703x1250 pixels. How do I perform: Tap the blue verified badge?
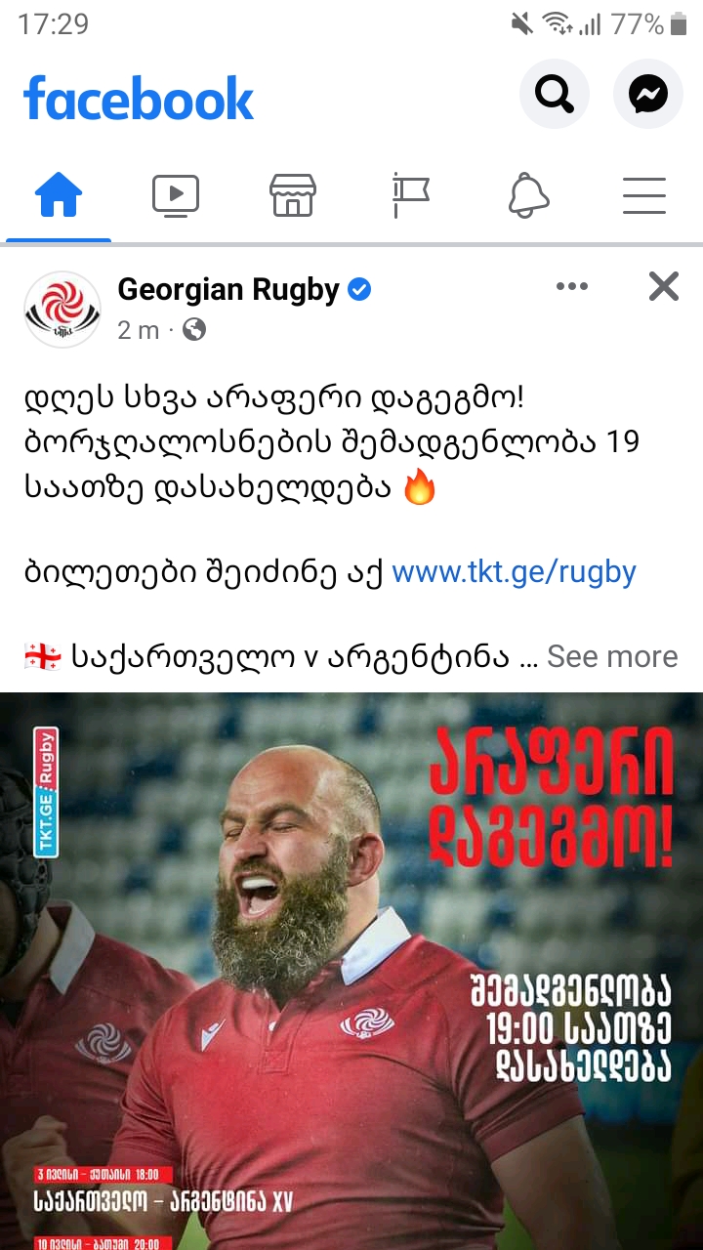360,289
